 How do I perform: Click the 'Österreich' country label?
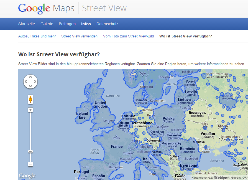154,141
